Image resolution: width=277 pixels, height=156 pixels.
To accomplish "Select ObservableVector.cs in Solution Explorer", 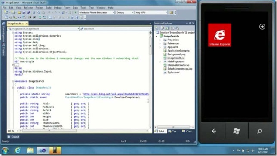I will (x=178, y=65).
